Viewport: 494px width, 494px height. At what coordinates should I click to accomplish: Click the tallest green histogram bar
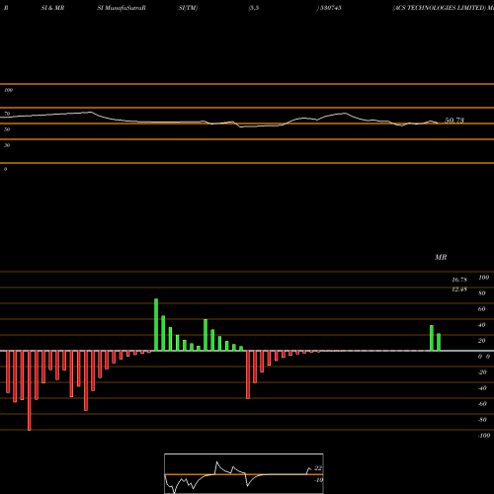156,325
